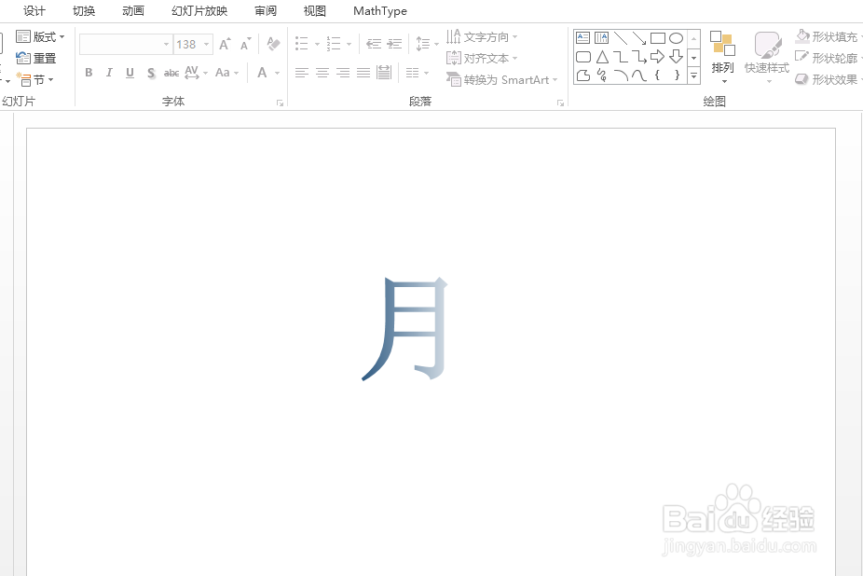This screenshot has height=576, width=863.
Task: Pick the right arrow shape
Action: 659,57
